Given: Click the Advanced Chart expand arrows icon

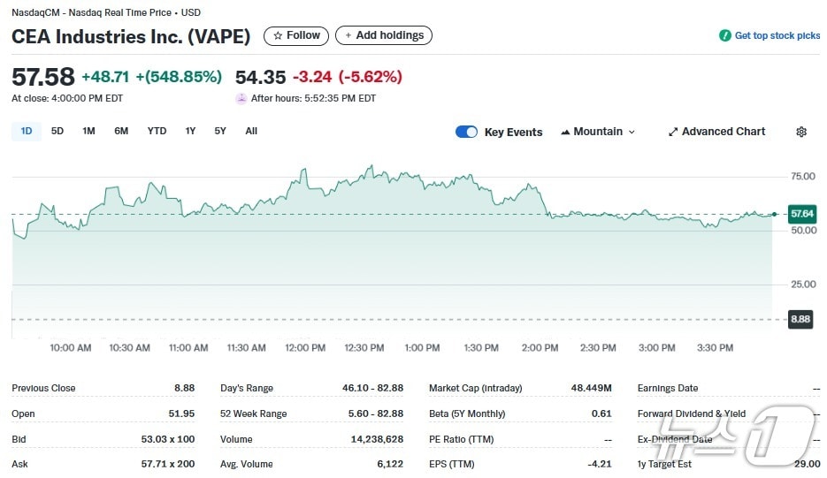Looking at the screenshot, I should [673, 132].
